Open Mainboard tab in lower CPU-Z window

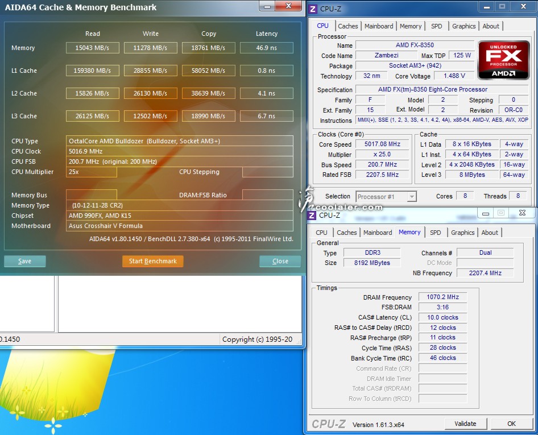[378, 233]
